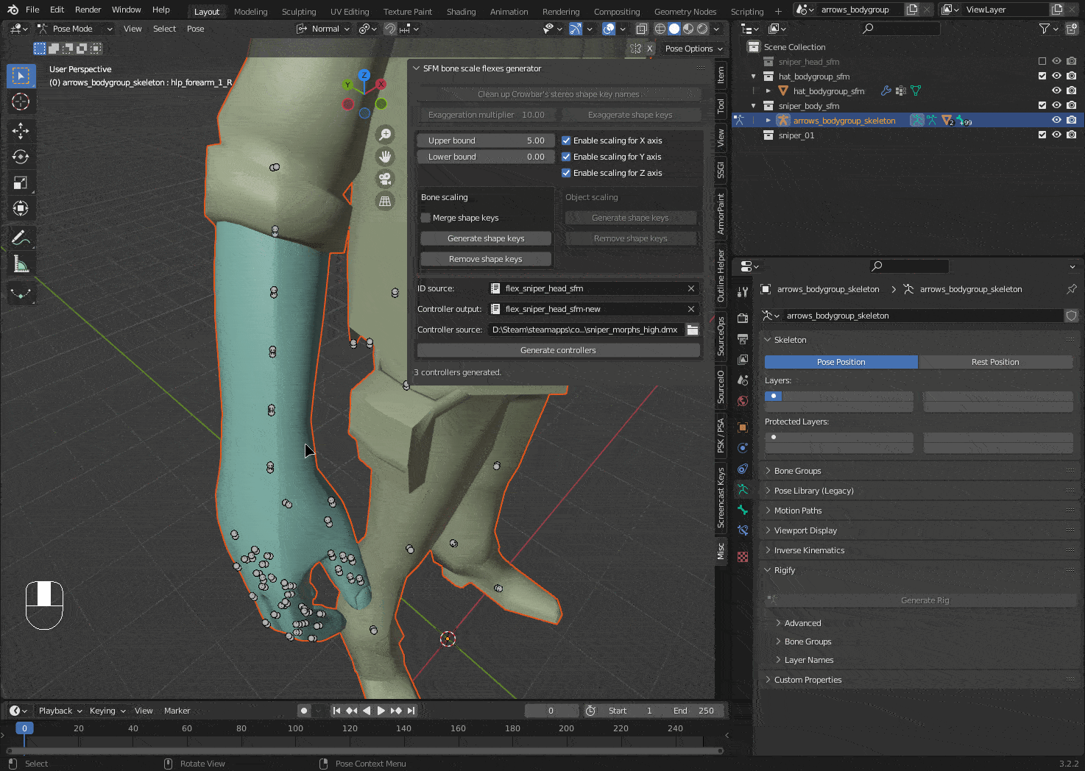Select the Rotate tool in the toolbar
This screenshot has height=771, width=1085.
(x=21, y=157)
